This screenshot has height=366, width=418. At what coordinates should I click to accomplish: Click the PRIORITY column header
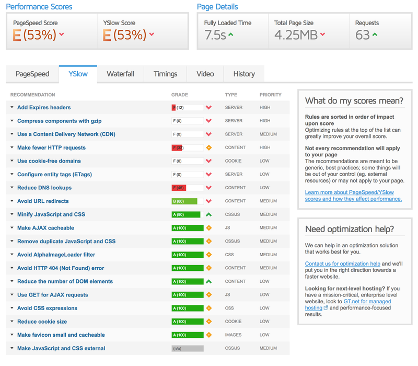tap(271, 95)
